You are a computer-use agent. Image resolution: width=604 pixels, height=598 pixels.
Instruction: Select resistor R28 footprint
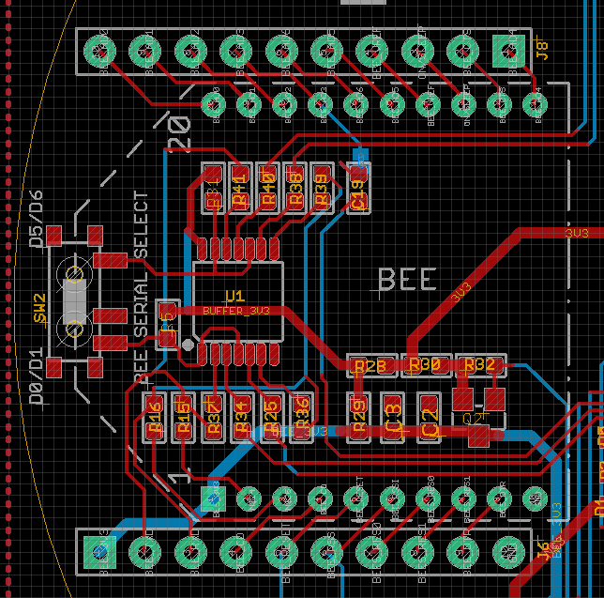coord(372,365)
